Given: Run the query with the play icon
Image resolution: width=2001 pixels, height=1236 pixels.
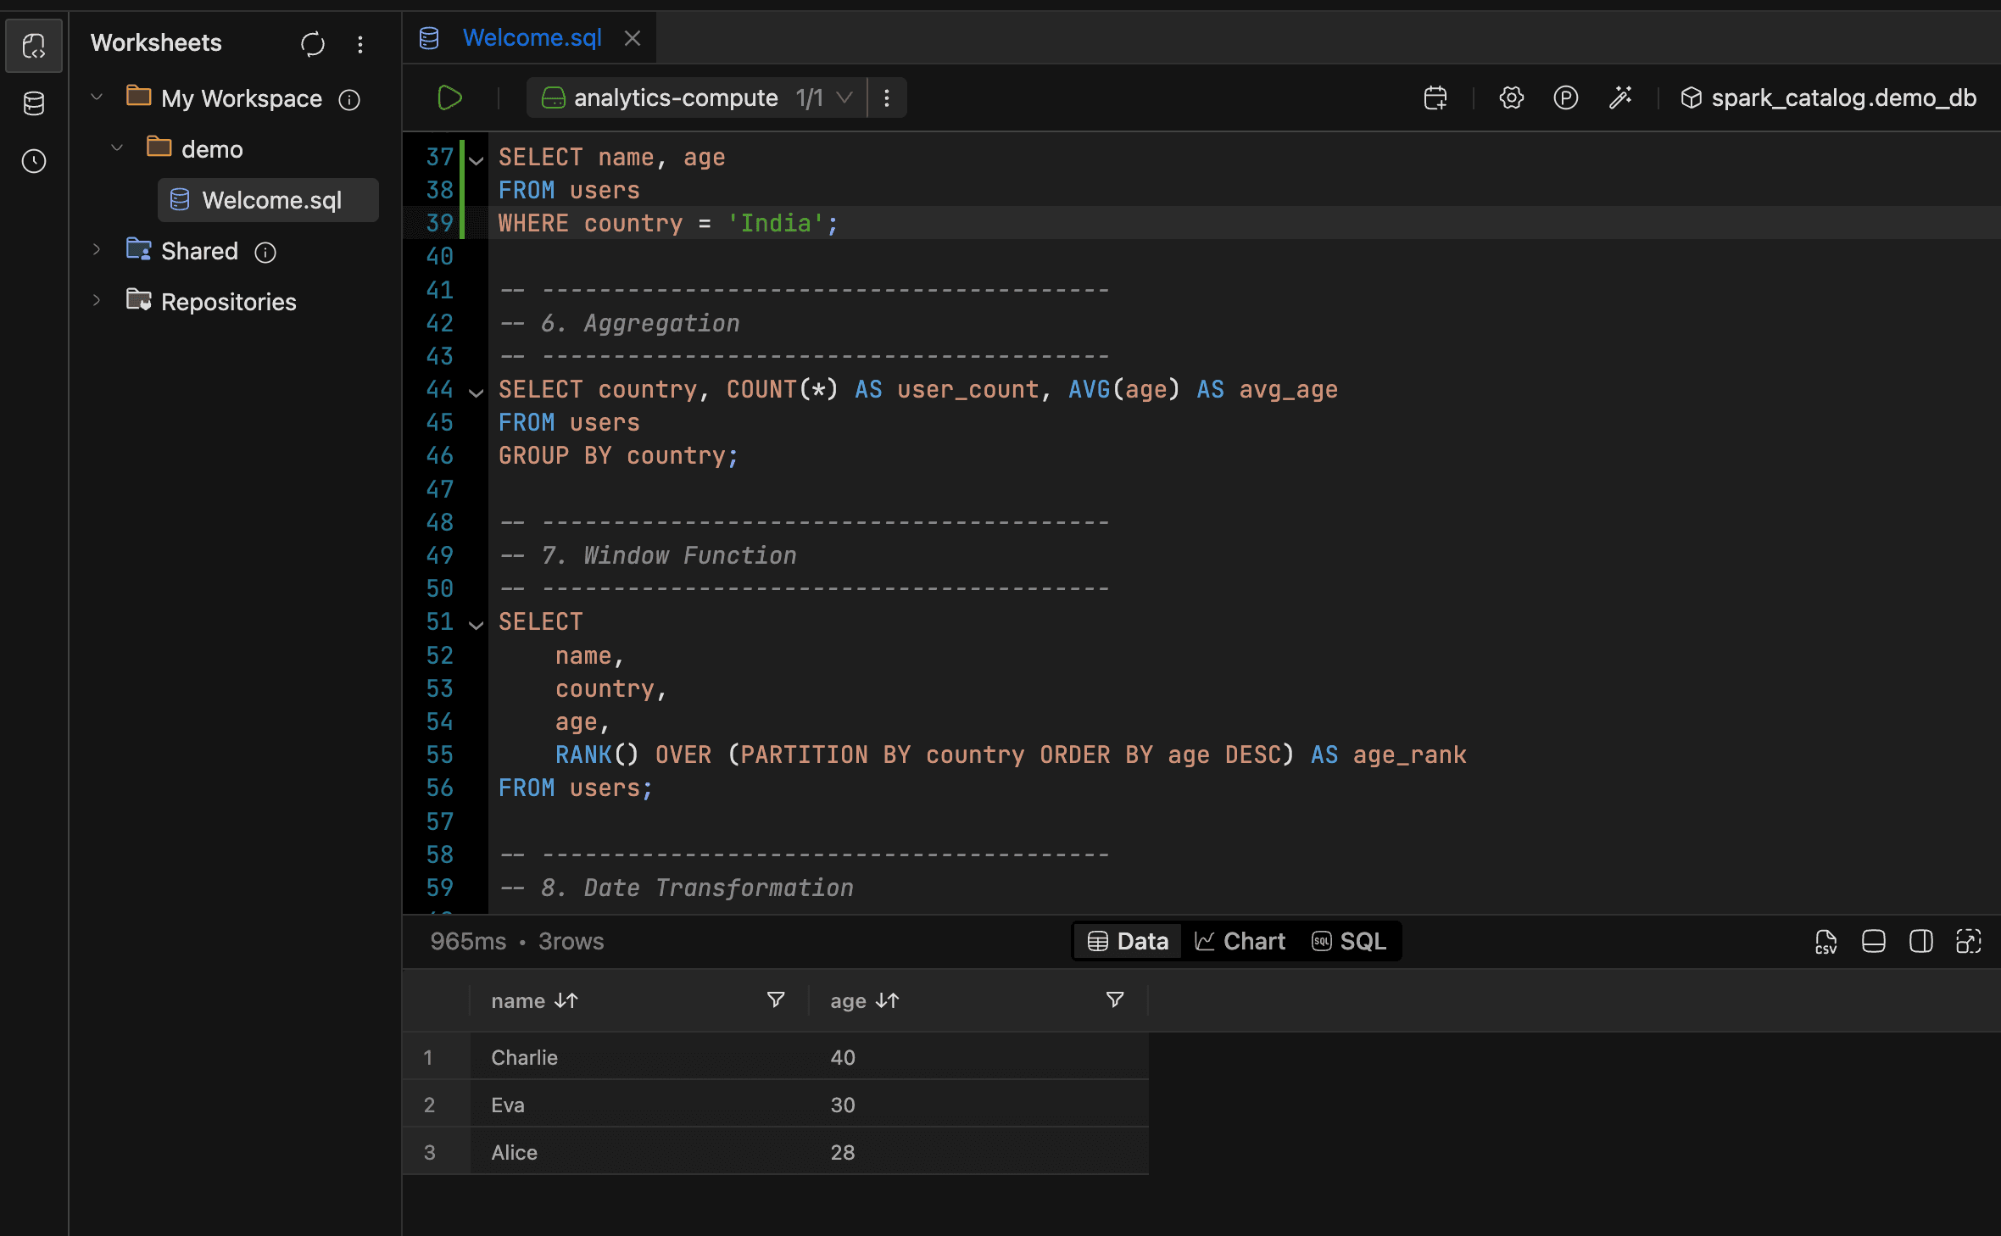Looking at the screenshot, I should [x=449, y=97].
